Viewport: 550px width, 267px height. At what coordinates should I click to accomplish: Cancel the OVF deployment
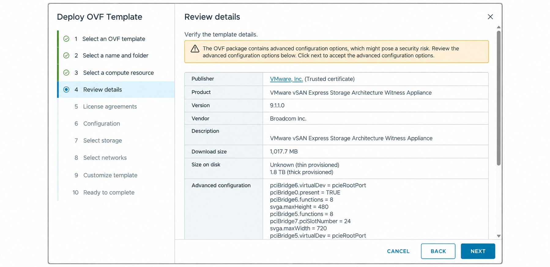point(398,251)
